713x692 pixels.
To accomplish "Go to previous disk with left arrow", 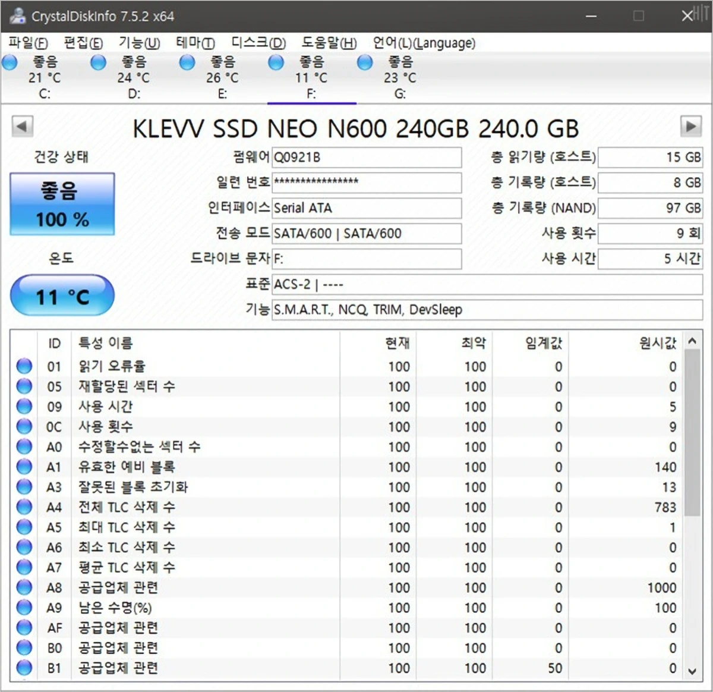I will [x=23, y=127].
